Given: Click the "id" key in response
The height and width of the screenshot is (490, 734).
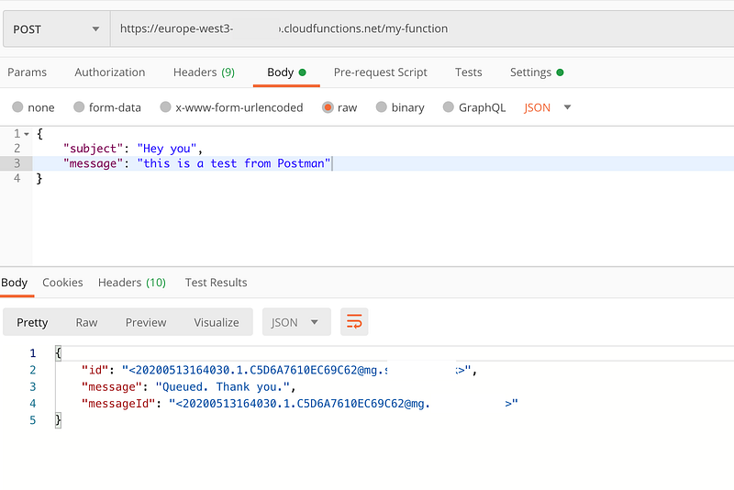Looking at the screenshot, I should coord(95,370).
